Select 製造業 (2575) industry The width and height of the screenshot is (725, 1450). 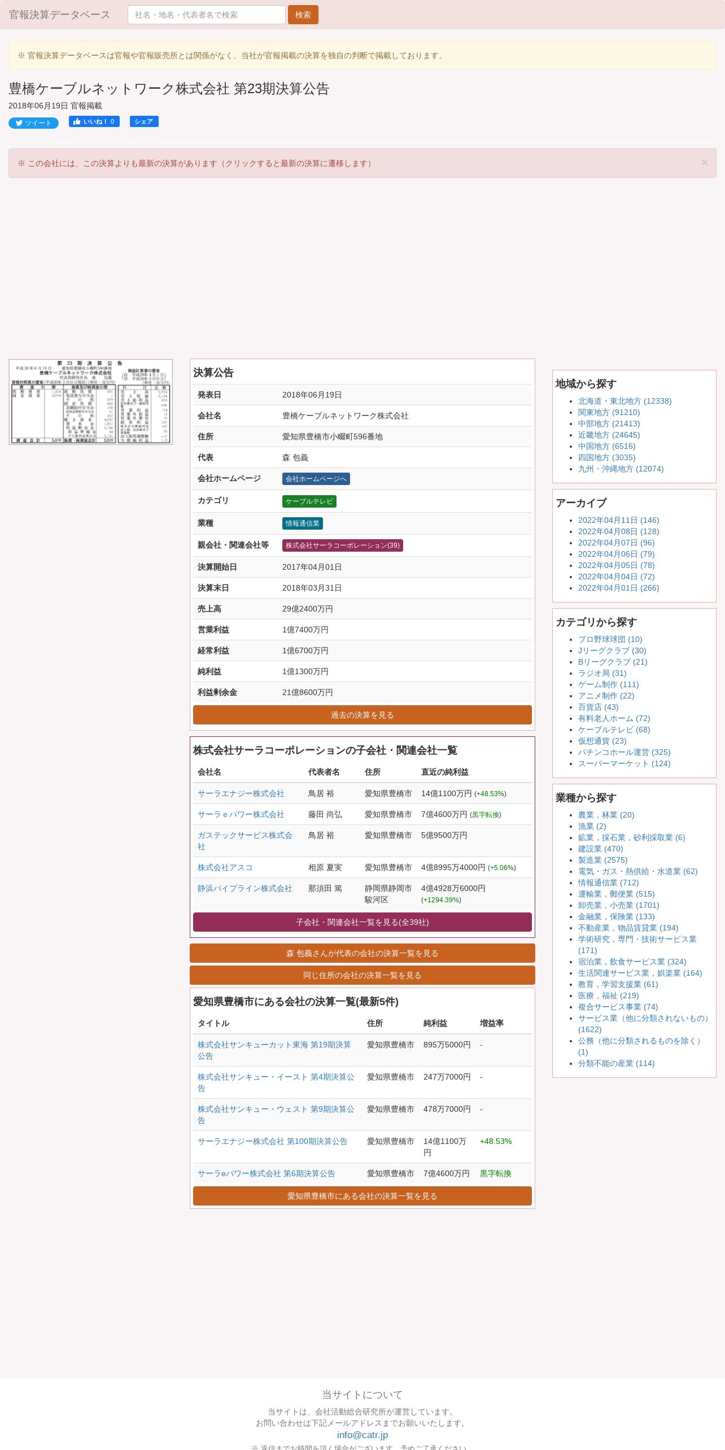point(603,860)
